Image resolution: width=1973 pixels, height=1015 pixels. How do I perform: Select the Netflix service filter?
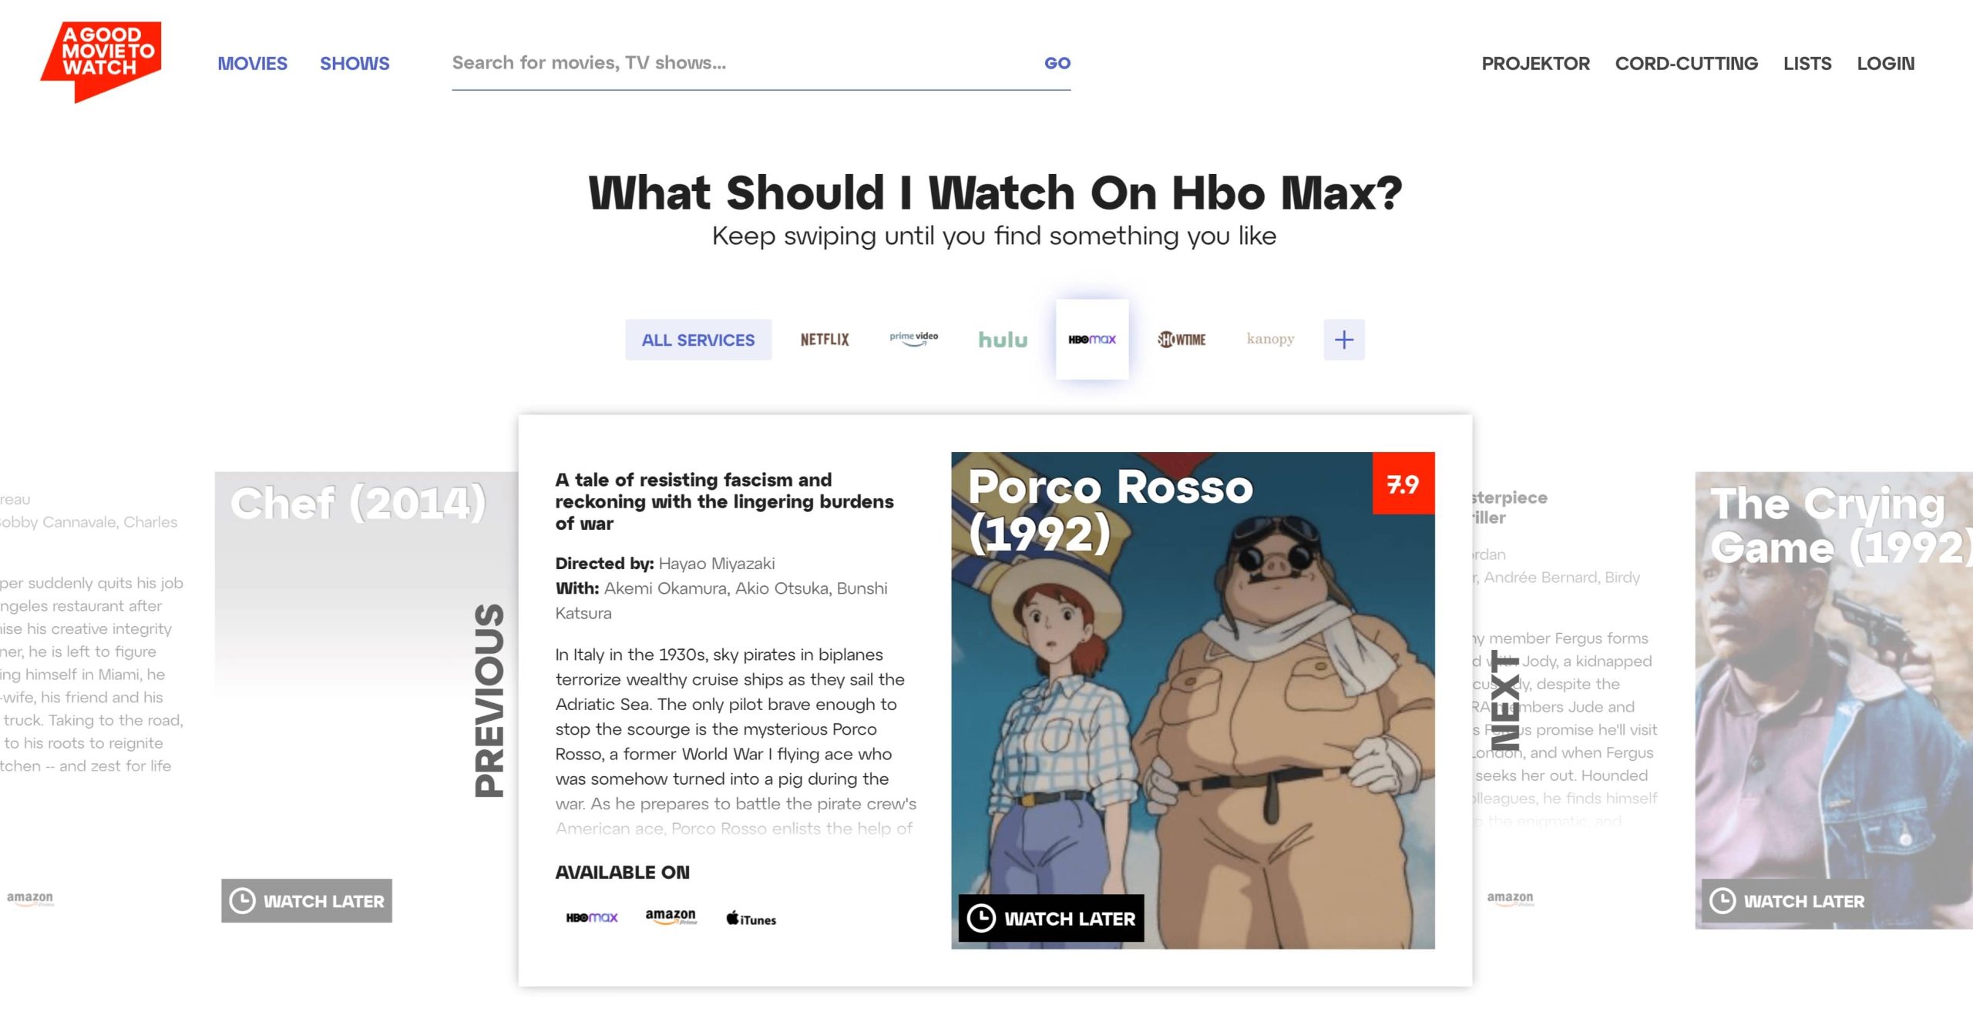pos(824,340)
